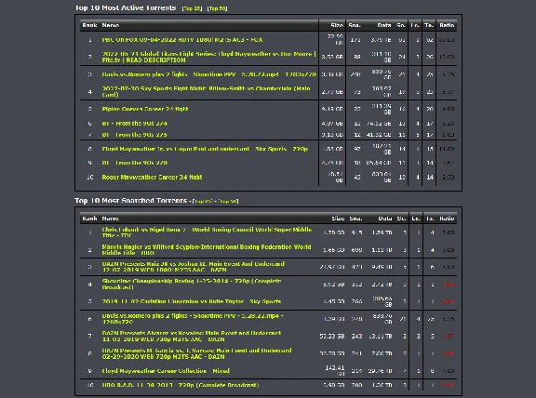Image resolution: width=536 pixels, height=398 pixels.
Task: Click Name column header in Most Snatched table
Action: pos(111,219)
